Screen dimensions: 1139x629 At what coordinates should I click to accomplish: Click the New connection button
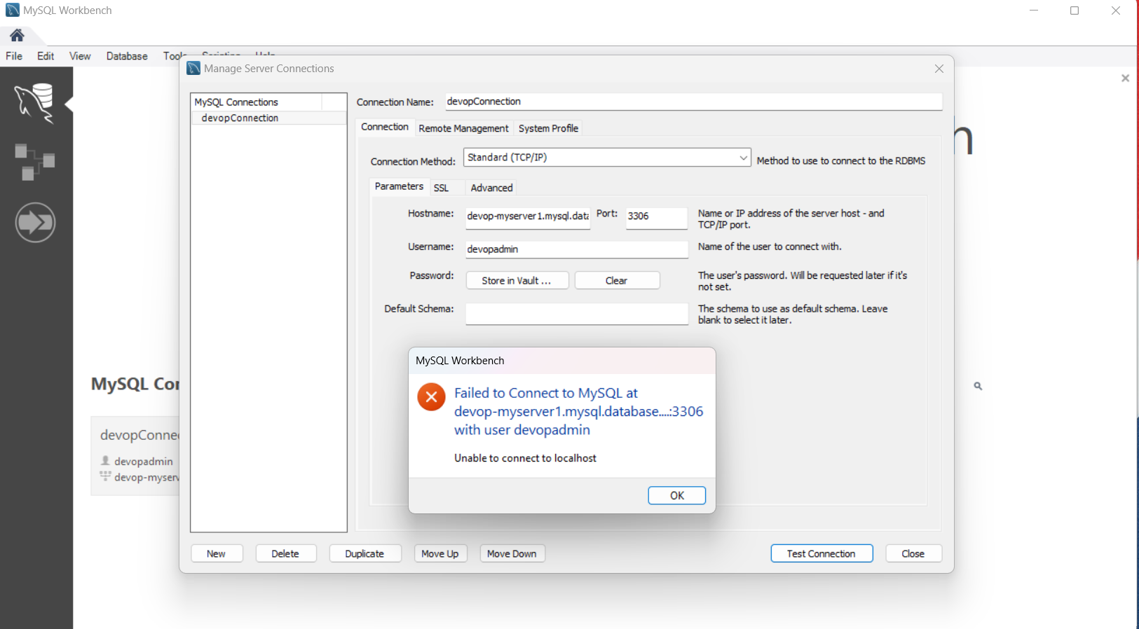pos(217,553)
